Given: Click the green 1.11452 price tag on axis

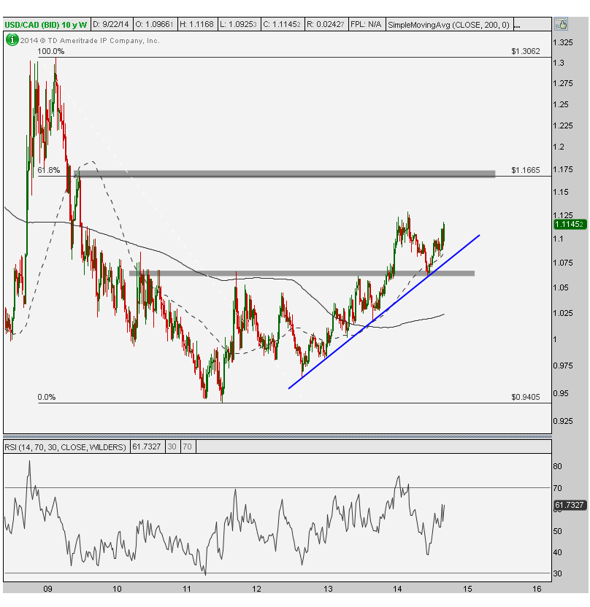Looking at the screenshot, I should coord(570,224).
